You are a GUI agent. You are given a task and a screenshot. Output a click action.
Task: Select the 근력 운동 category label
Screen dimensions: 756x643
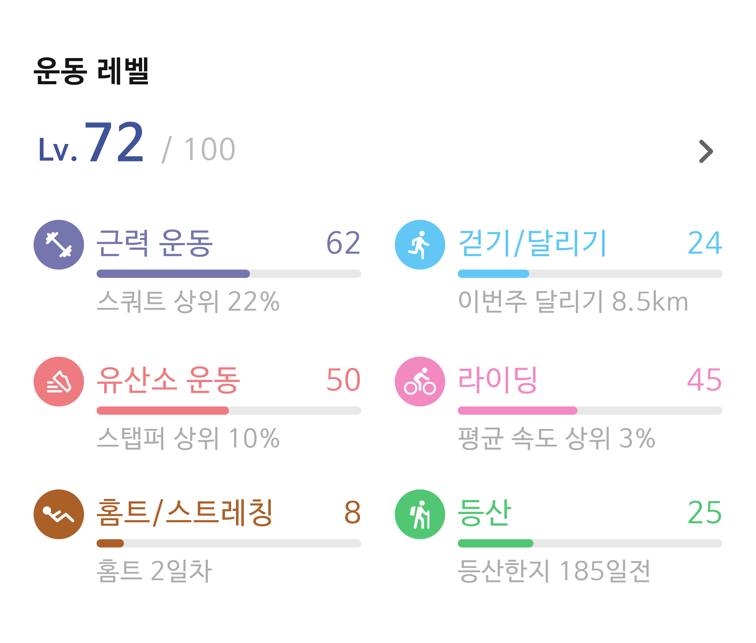(x=155, y=243)
